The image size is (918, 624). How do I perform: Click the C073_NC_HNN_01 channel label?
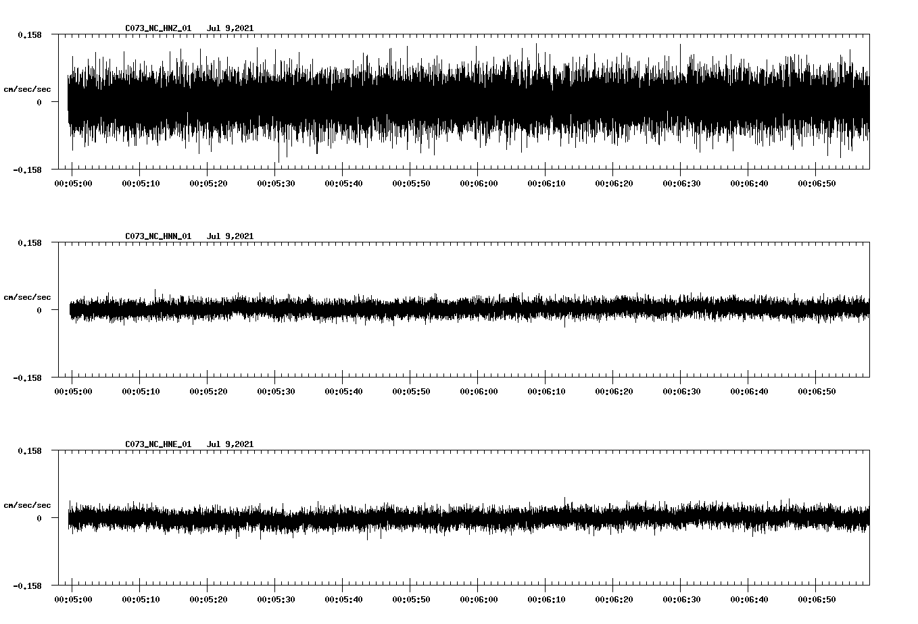[x=157, y=236]
